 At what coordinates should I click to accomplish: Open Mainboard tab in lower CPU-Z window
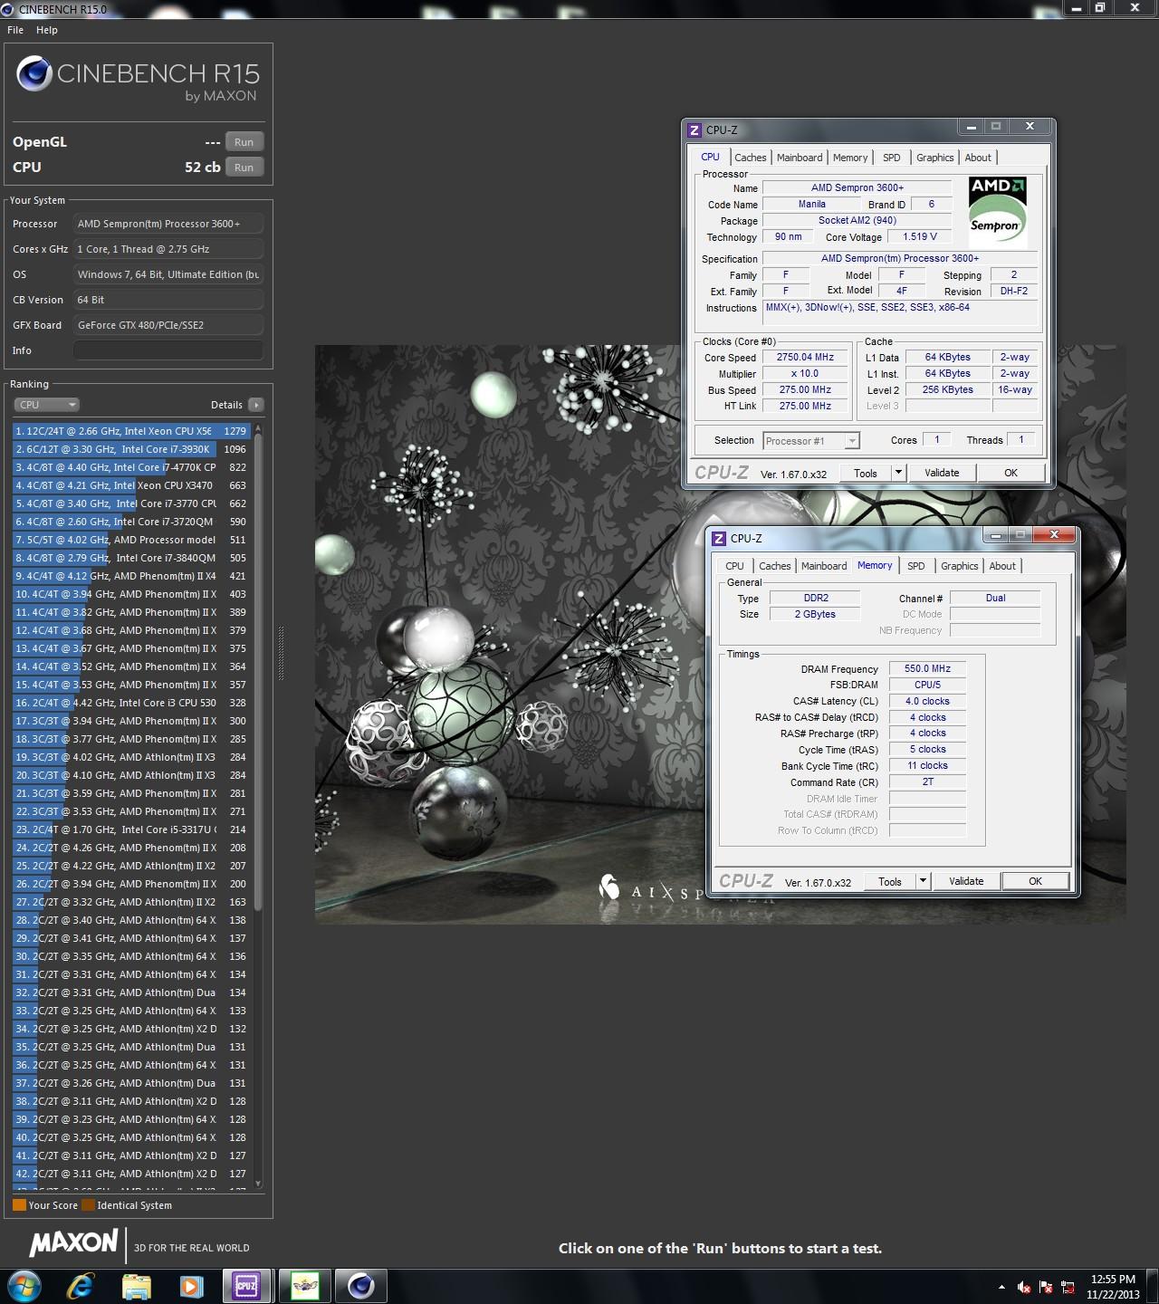point(824,566)
